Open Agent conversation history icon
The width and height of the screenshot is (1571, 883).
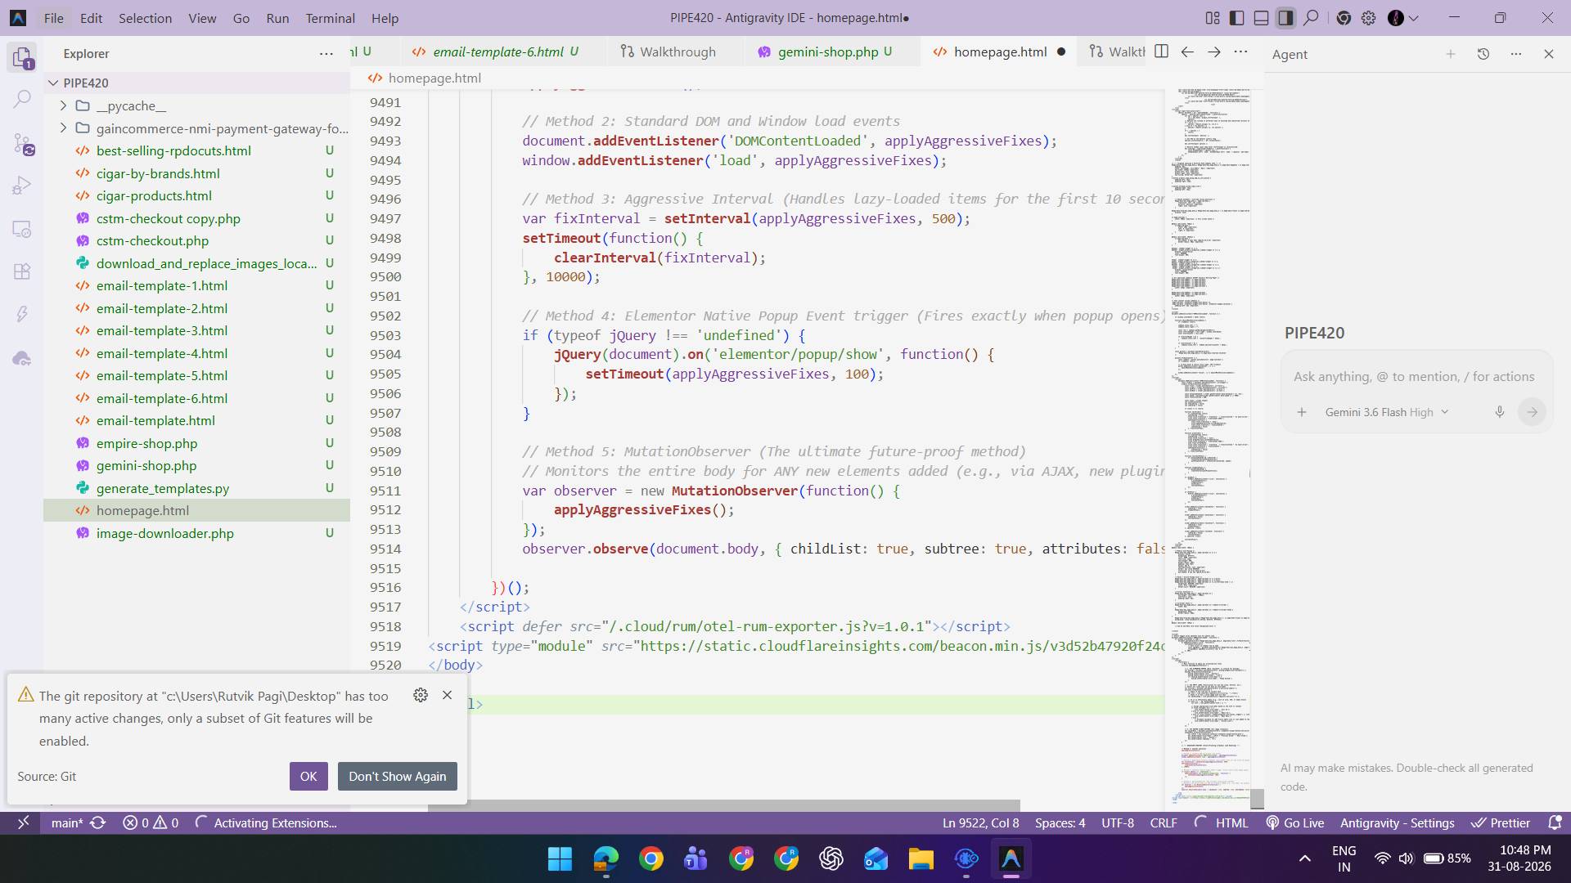(x=1483, y=54)
